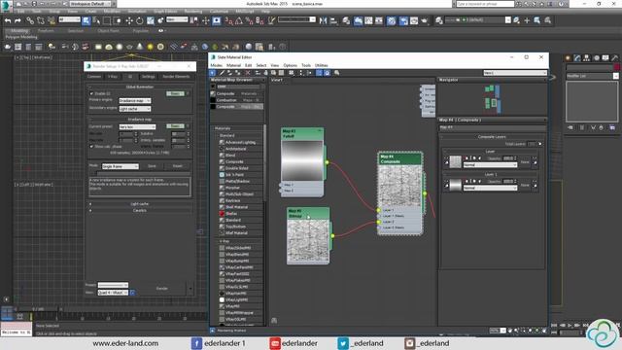Open the Utilities menu in Slate Material Editor
The width and height of the screenshot is (622, 350).
coord(322,65)
